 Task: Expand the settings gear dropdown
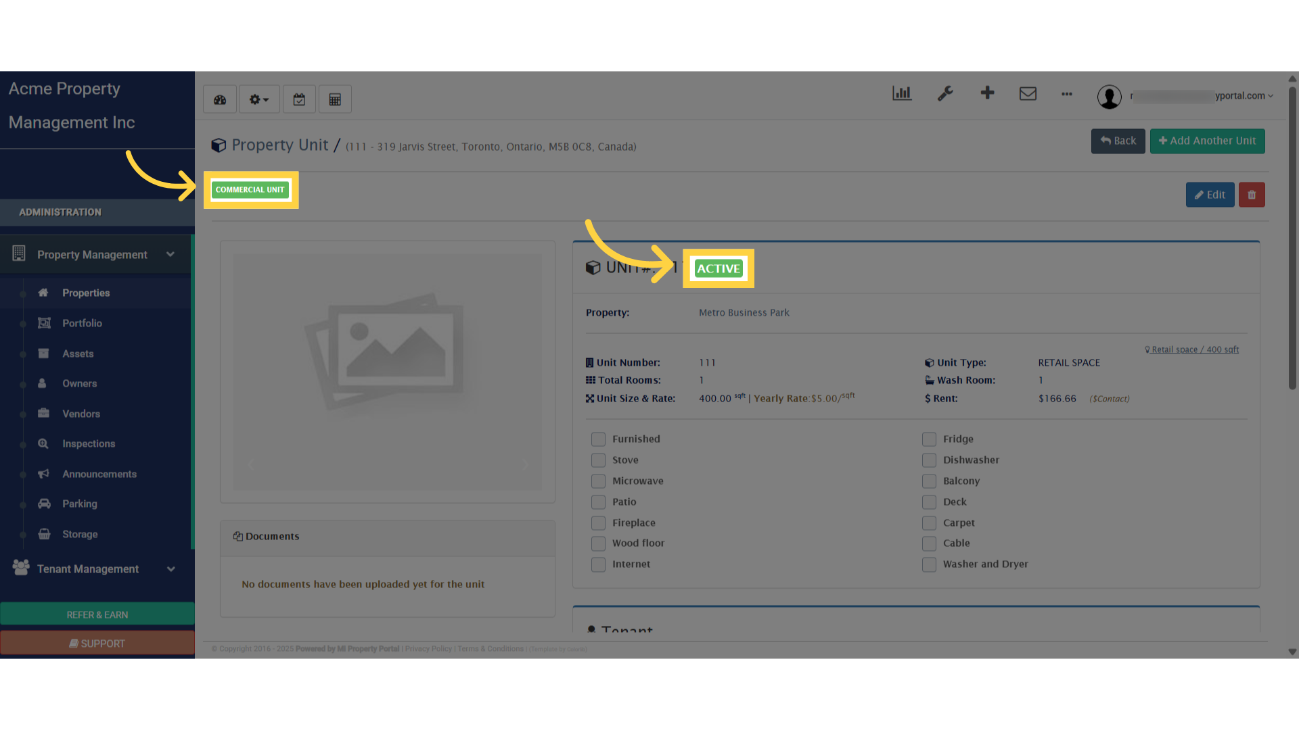258,99
